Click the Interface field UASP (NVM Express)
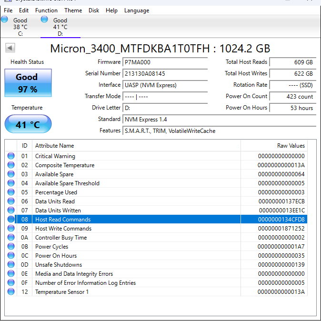The width and height of the screenshot is (321, 321). click(165, 85)
